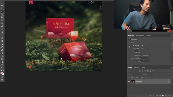Switch to the Channels tab

click(x=137, y=67)
